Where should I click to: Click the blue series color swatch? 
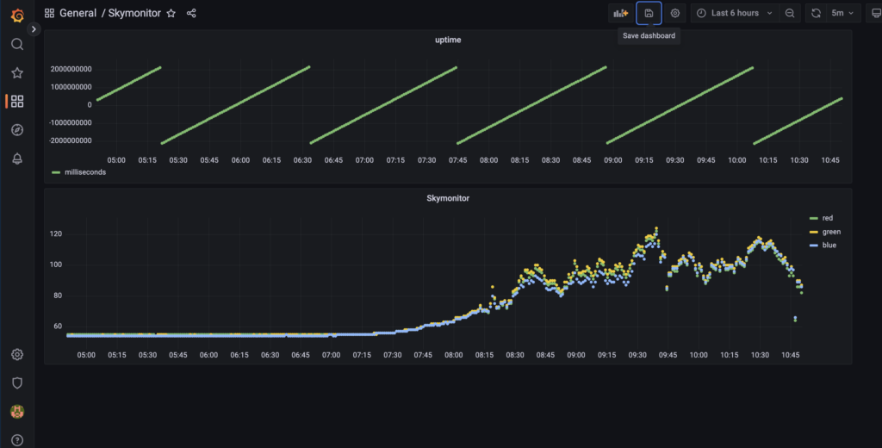point(813,246)
